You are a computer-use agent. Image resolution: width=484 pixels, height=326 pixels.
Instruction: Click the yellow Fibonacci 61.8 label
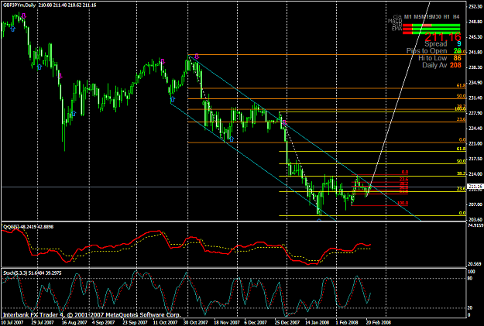click(462, 149)
